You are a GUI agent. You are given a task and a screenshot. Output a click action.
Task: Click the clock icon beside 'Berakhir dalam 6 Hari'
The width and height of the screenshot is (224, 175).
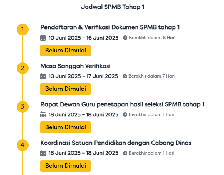point(125,38)
